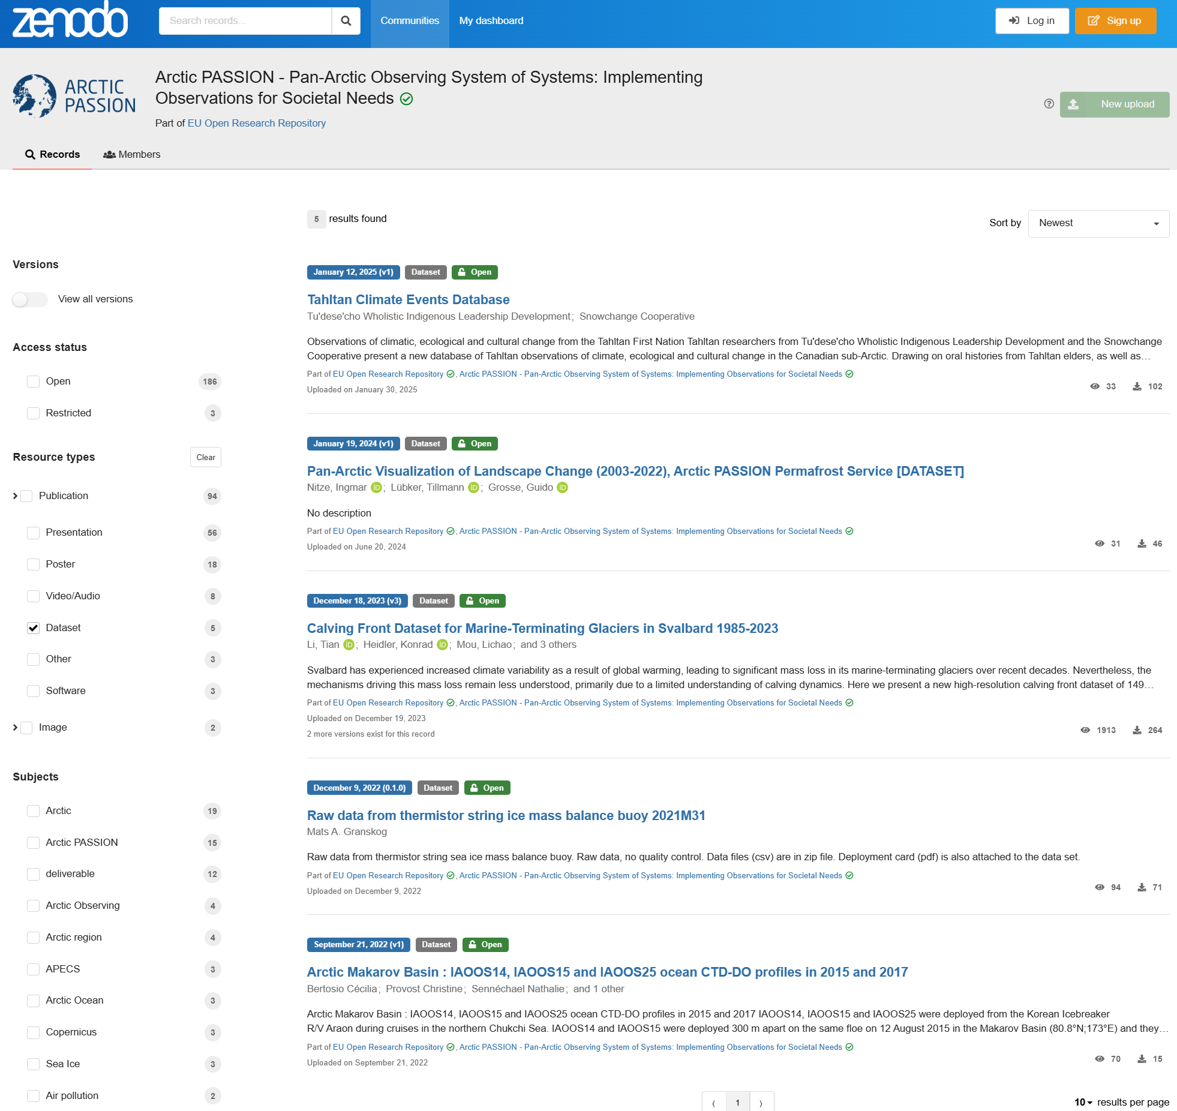Click the Arctic PASSION community logo
The height and width of the screenshot is (1111, 1177).
point(74,97)
